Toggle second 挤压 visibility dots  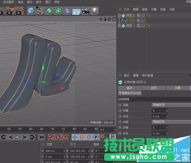tap(142, 26)
